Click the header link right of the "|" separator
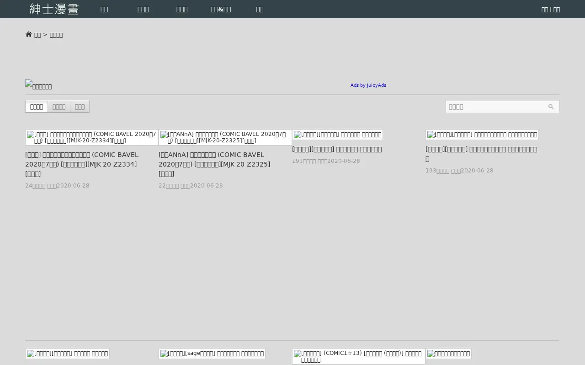 [557, 10]
